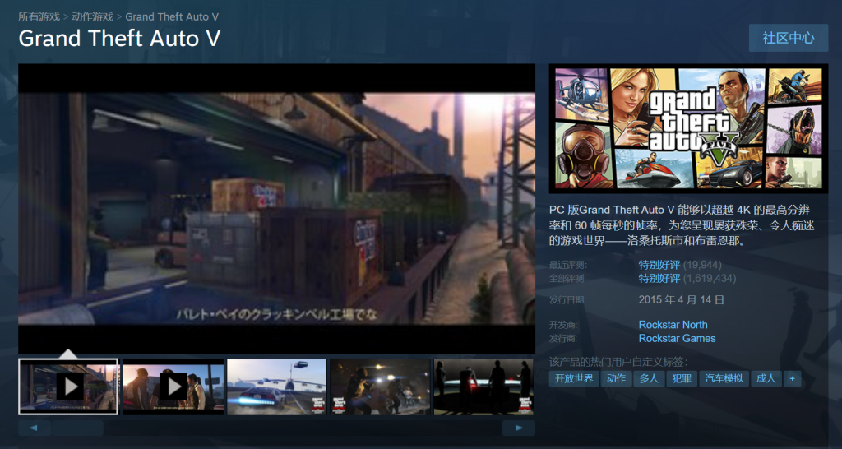Expand more tags with the + button
The image size is (842, 449).
[x=792, y=378]
